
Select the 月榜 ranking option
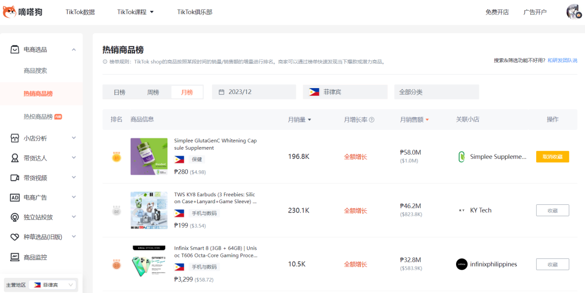click(x=187, y=92)
